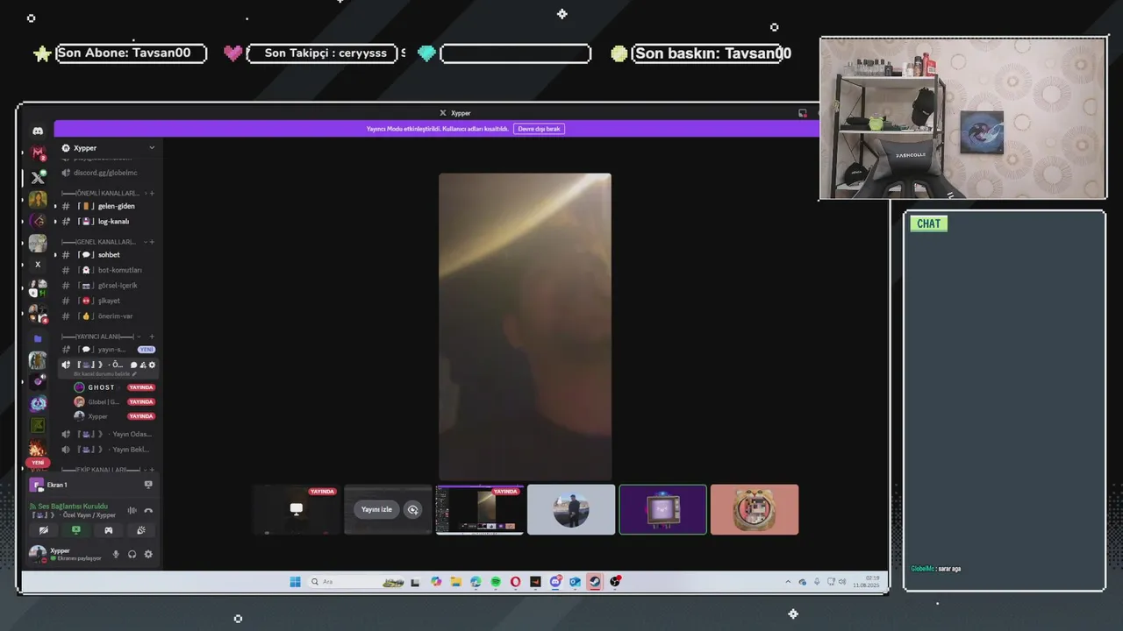
Task: Open the görsel-içerik channel
Action: pyautogui.click(x=108, y=286)
